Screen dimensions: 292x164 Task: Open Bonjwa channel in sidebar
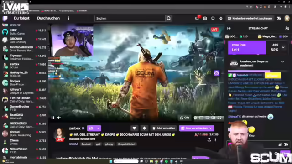tap(24, 82)
